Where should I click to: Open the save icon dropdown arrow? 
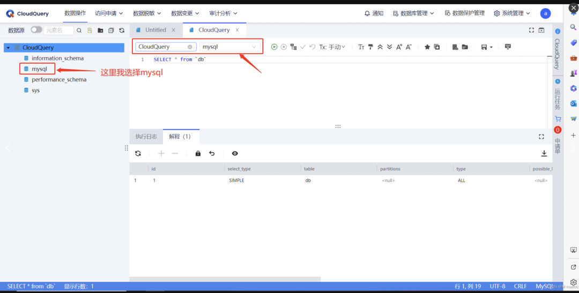pyautogui.click(x=491, y=47)
